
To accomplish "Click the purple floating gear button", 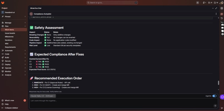I will pos(222,97).
